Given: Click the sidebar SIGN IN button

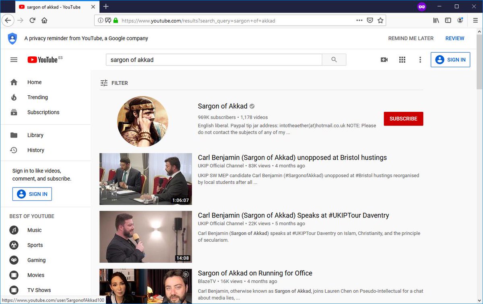Looking at the screenshot, I should tap(32, 194).
